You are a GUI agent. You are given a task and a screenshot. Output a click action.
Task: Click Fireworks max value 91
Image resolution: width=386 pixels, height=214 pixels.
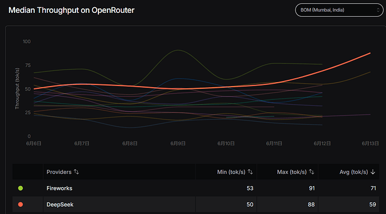point(312,188)
